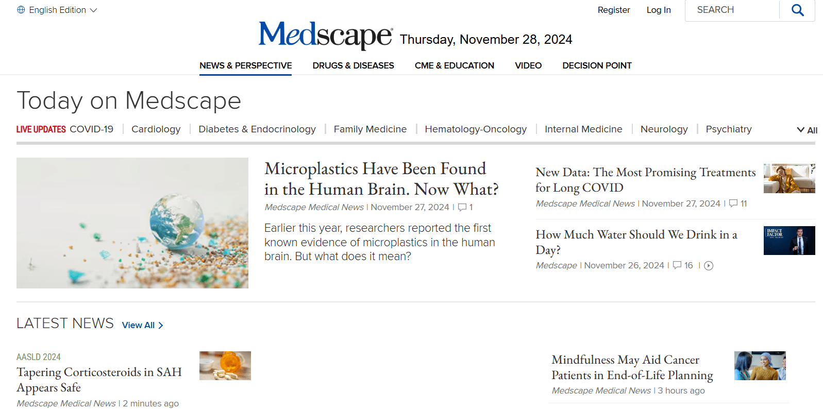Viewport: 823px width, 409px height.
Task: Click inside the SEARCH input field
Action: tap(732, 10)
